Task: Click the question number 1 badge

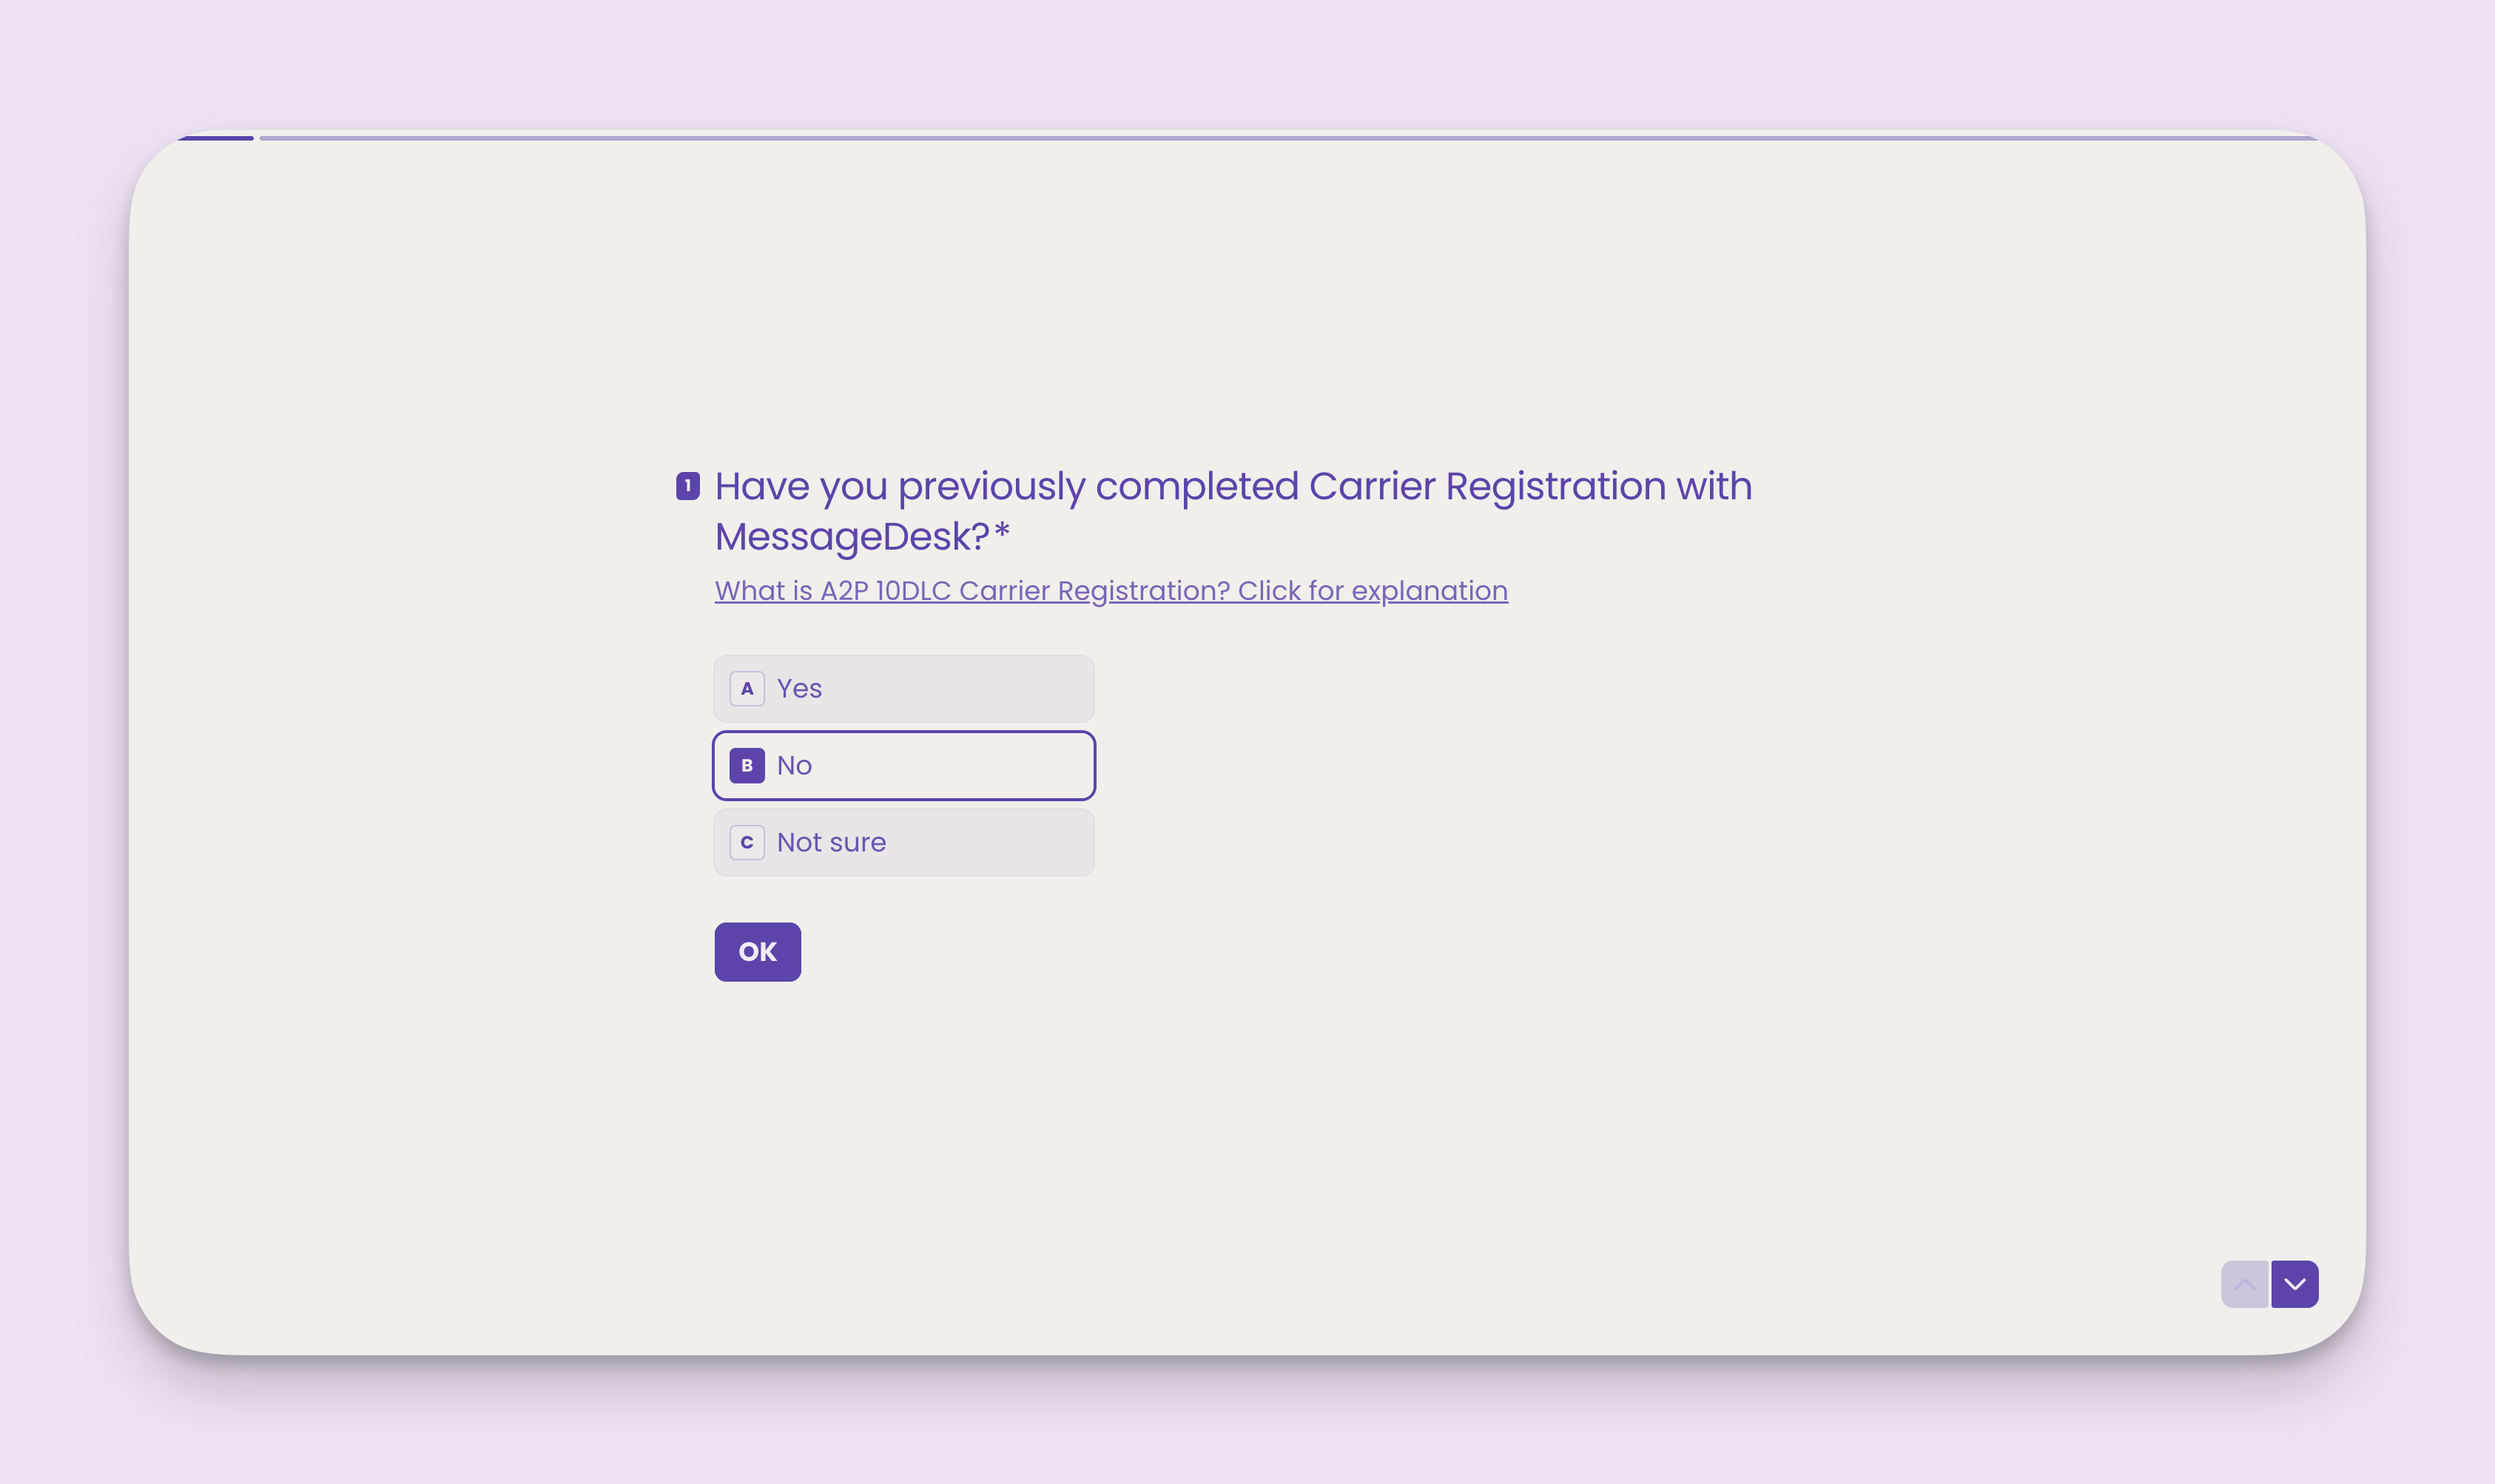Action: (687, 487)
